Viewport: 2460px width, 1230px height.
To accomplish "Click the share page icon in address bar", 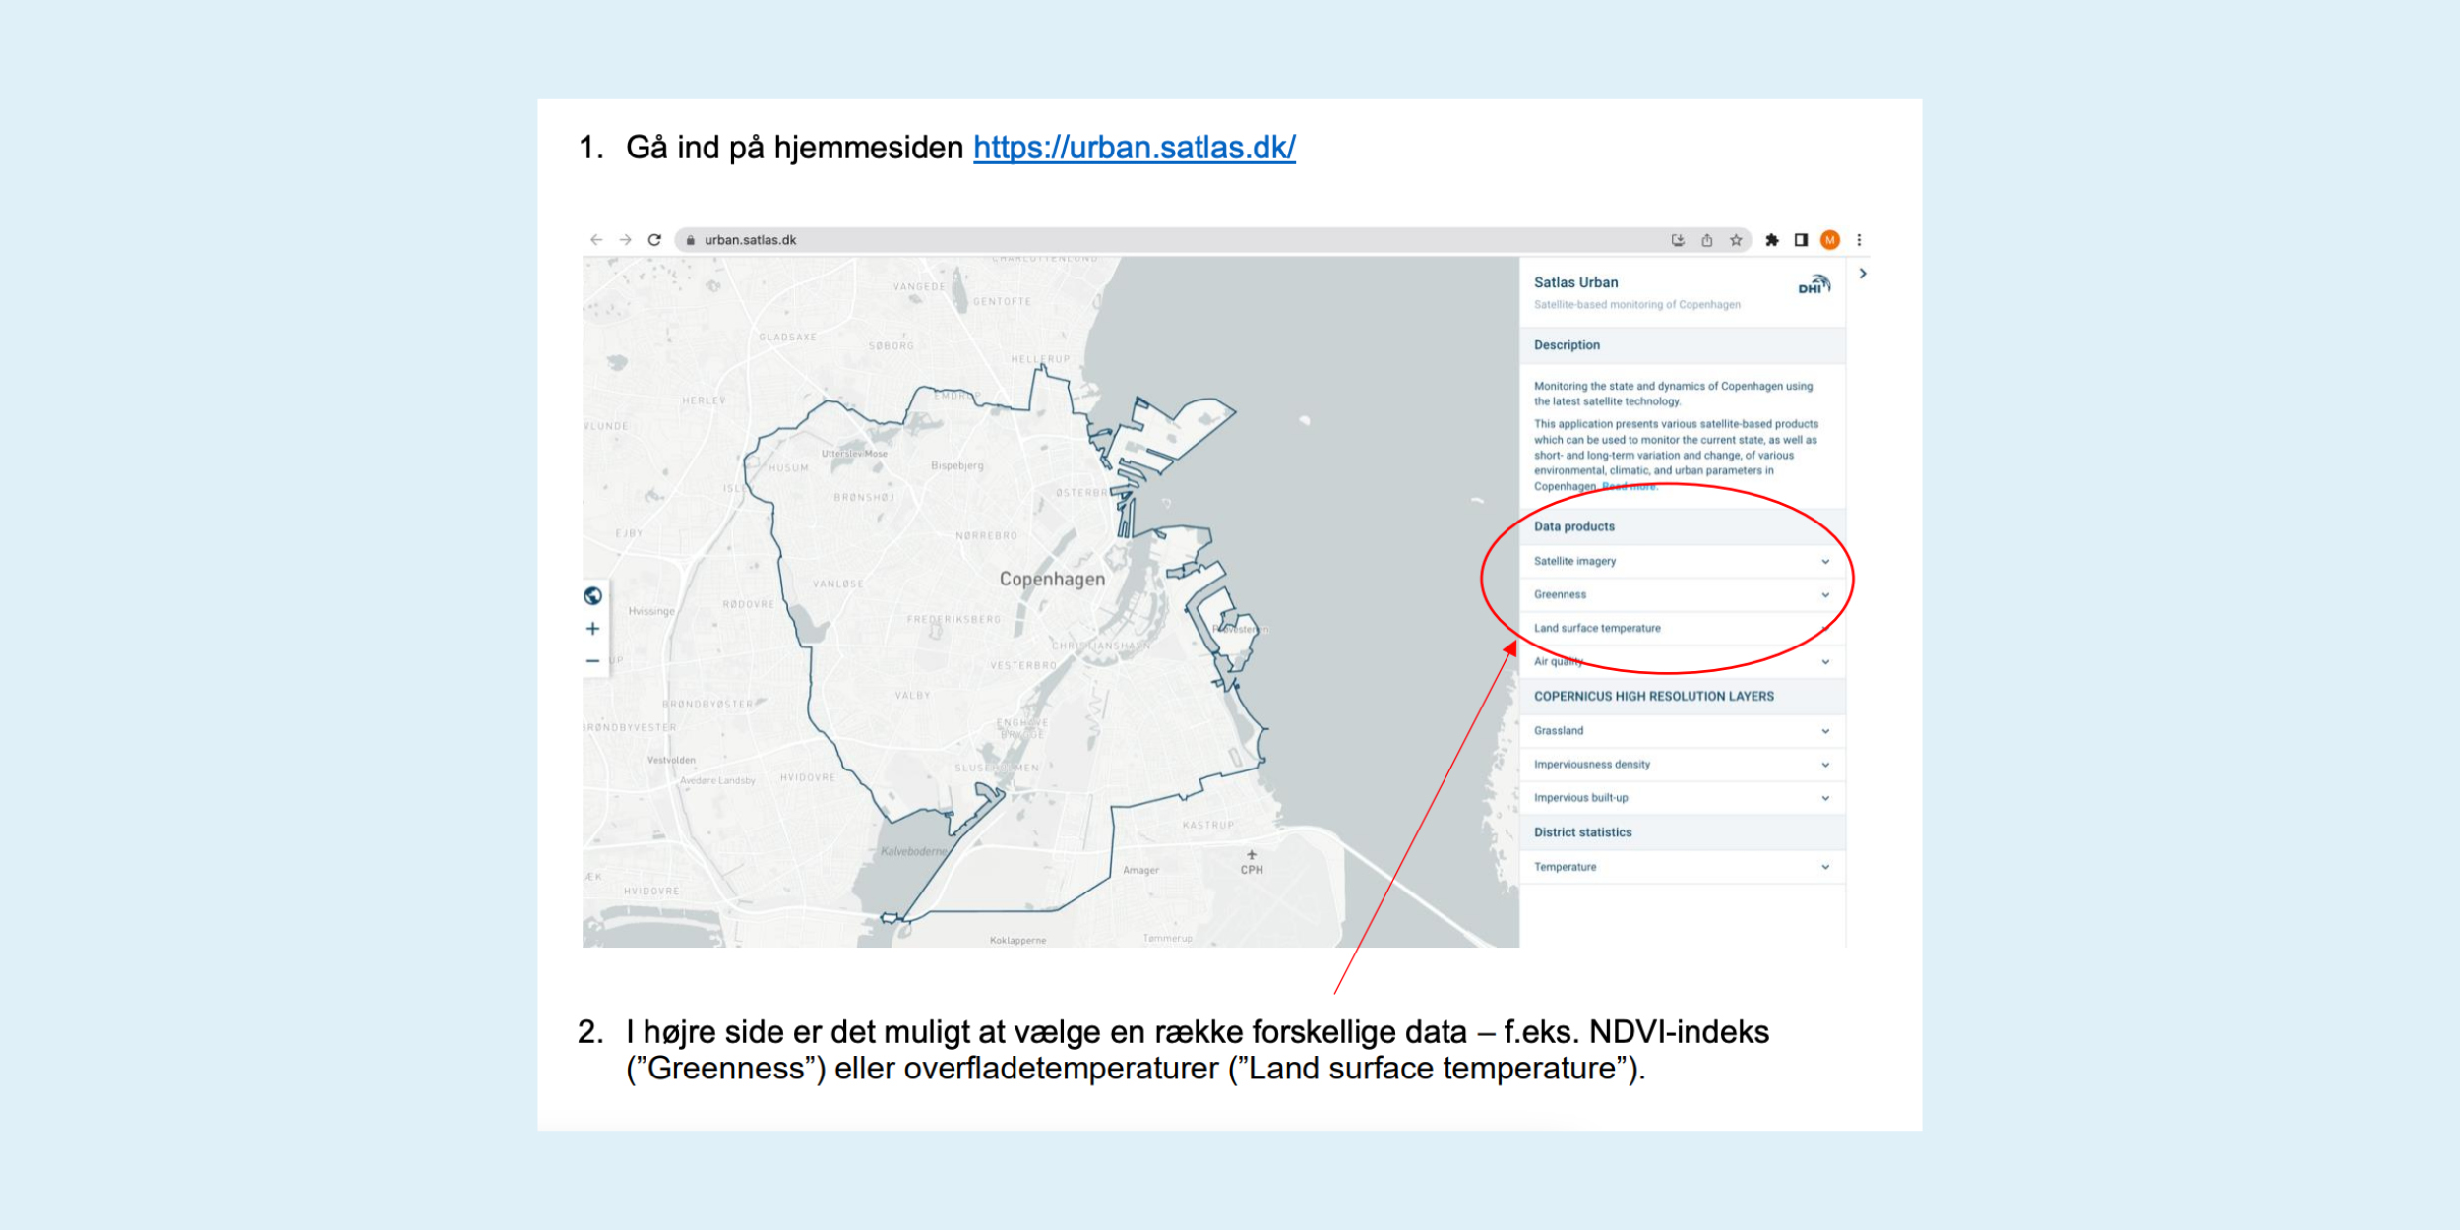I will pyautogui.click(x=1707, y=240).
